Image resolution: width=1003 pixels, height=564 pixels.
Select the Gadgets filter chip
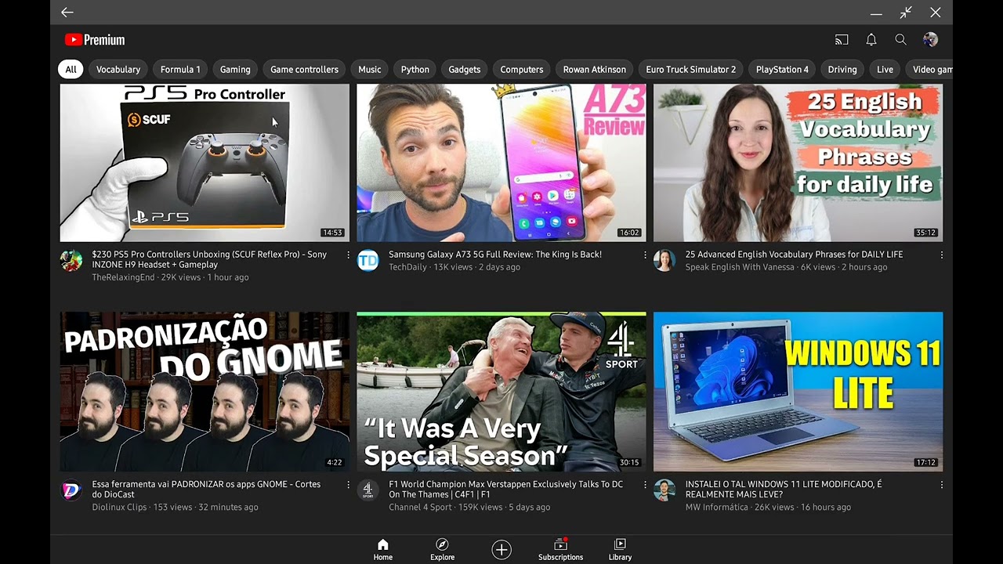click(465, 69)
